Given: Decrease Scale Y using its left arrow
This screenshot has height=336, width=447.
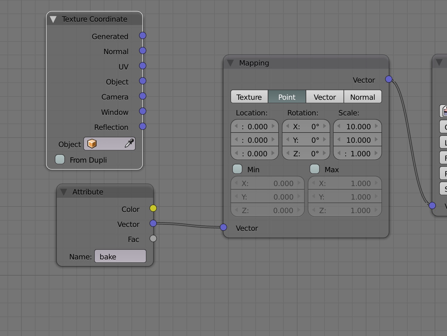Looking at the screenshot, I should (x=339, y=140).
